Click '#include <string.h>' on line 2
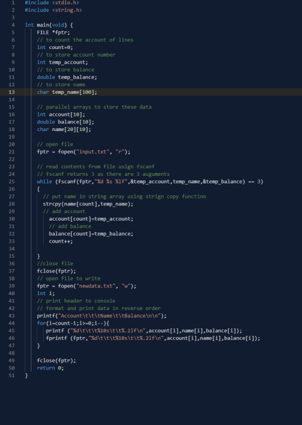This screenshot has width=302, height=425. click(x=53, y=10)
